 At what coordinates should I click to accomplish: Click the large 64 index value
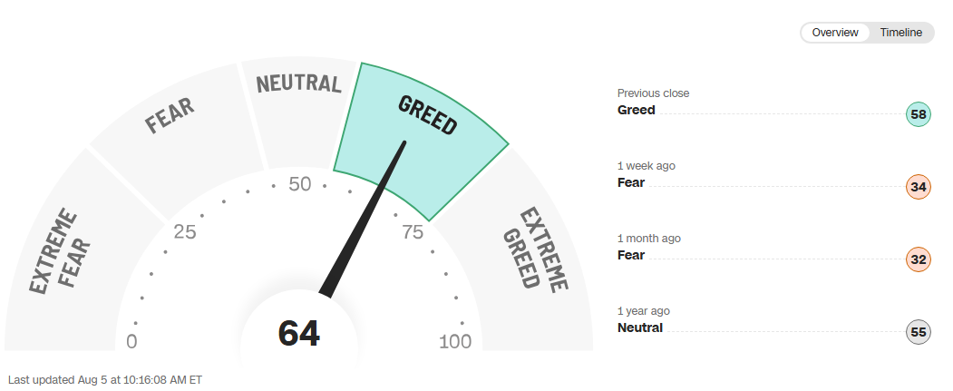299,333
